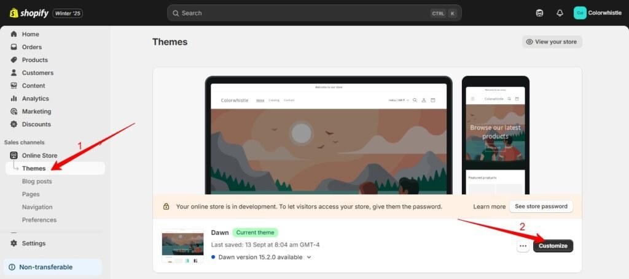Screen dimensions: 629x279
Task: Click the Orders inbox icon
Action: [x=14, y=47]
